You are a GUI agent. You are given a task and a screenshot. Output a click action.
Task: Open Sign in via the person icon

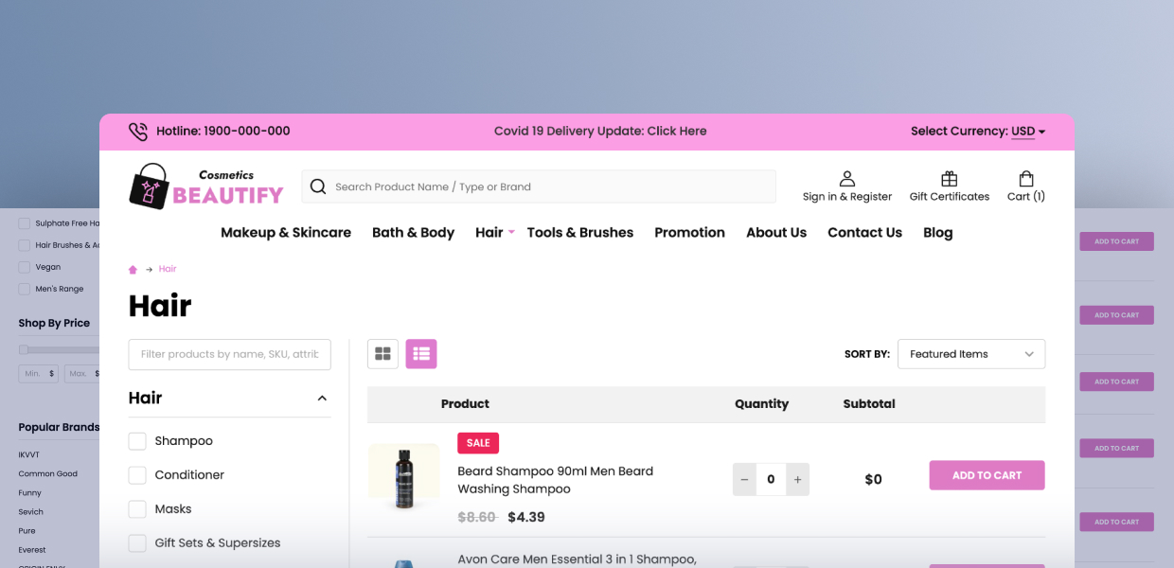click(x=847, y=178)
